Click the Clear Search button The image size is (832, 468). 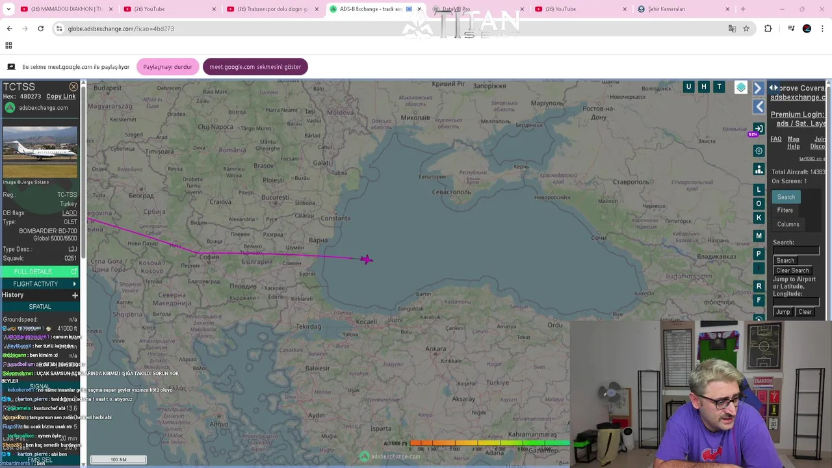pyautogui.click(x=792, y=270)
